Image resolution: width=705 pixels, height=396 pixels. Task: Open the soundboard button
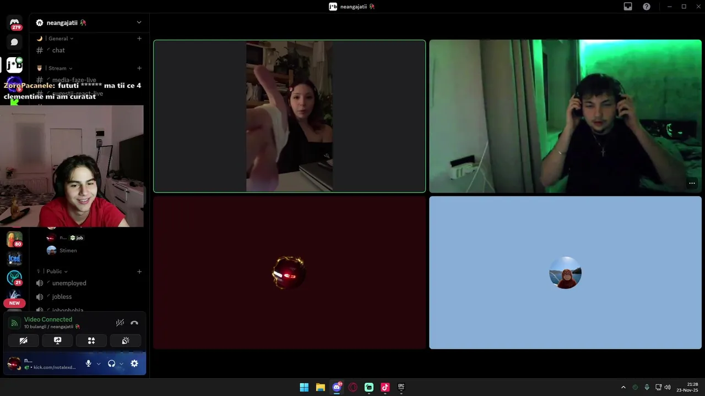(x=126, y=341)
